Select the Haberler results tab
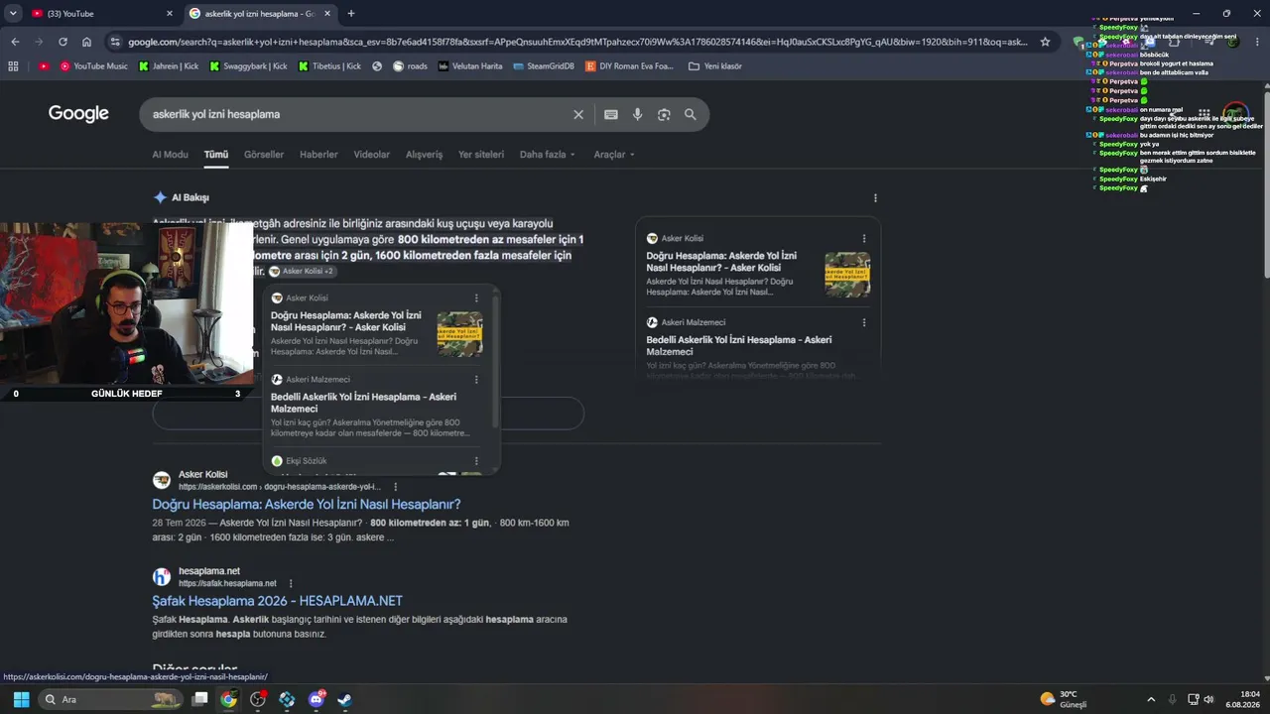This screenshot has height=714, width=1270. (318, 155)
